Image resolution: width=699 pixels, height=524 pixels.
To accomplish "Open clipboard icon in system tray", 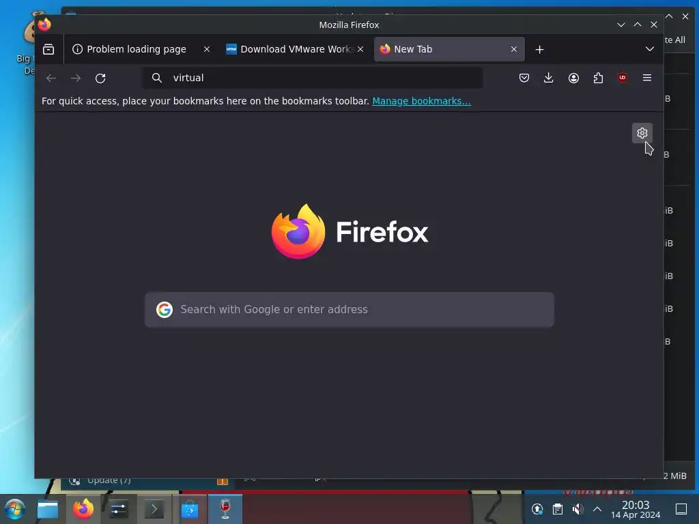I will [557, 509].
